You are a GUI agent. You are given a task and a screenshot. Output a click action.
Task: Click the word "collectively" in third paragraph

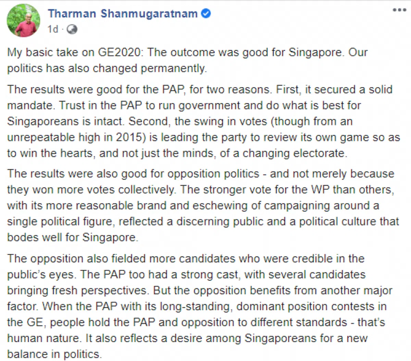click(151, 189)
